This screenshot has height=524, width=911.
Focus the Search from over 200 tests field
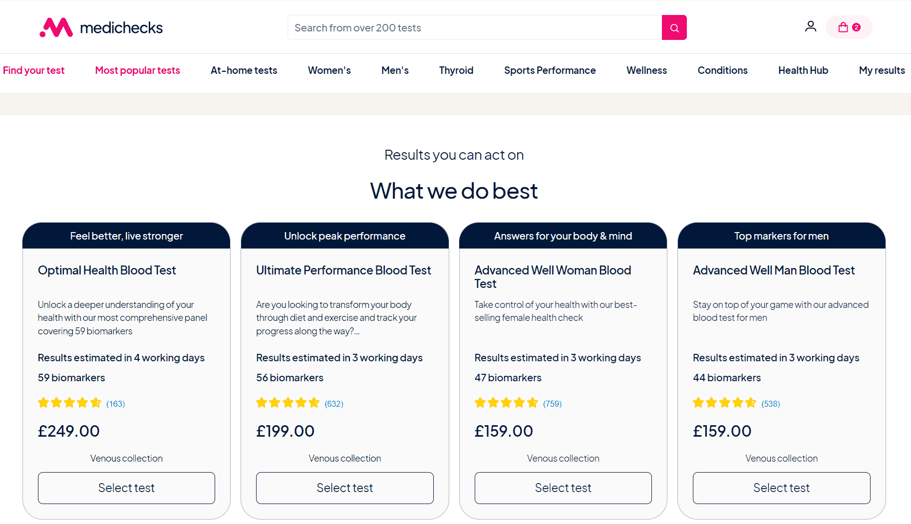[475, 27]
